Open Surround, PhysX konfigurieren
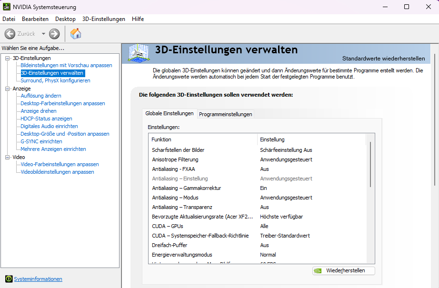The width and height of the screenshot is (439, 288). 55,80
